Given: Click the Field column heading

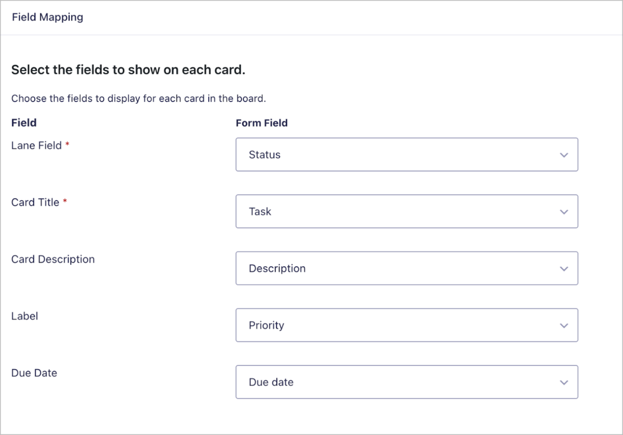Looking at the screenshot, I should (x=24, y=123).
